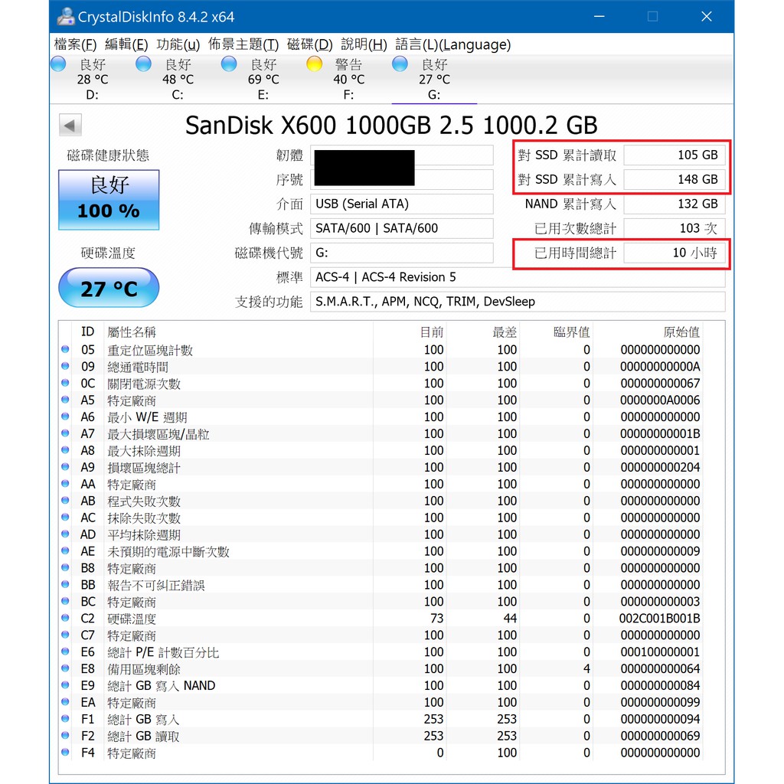Open the 磁碟(D) menu
This screenshot has width=784, height=784.
coord(309,44)
